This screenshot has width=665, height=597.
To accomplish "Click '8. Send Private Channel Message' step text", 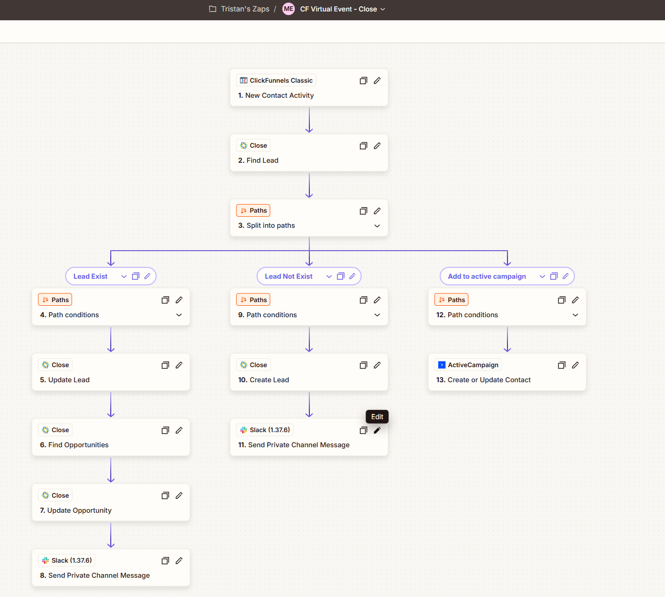I will coord(95,576).
